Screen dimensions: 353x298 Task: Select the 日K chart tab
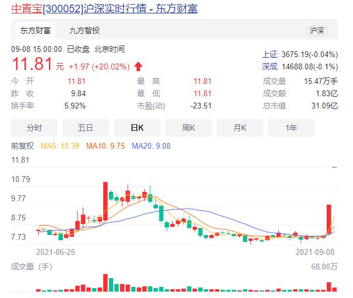(137, 128)
